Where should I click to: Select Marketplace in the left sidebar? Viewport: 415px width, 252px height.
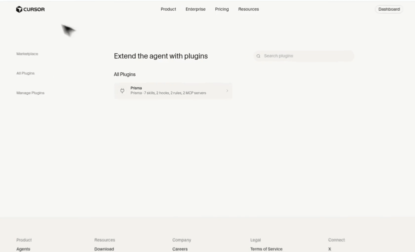(x=27, y=54)
